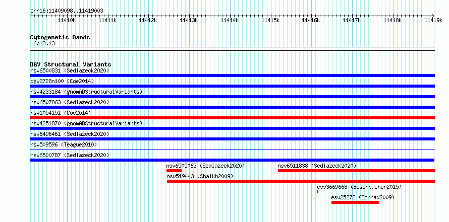Screen dimensions: 449x222
Task: Open nsv1054151 (Coe2014) variant label
Action: 61,113
